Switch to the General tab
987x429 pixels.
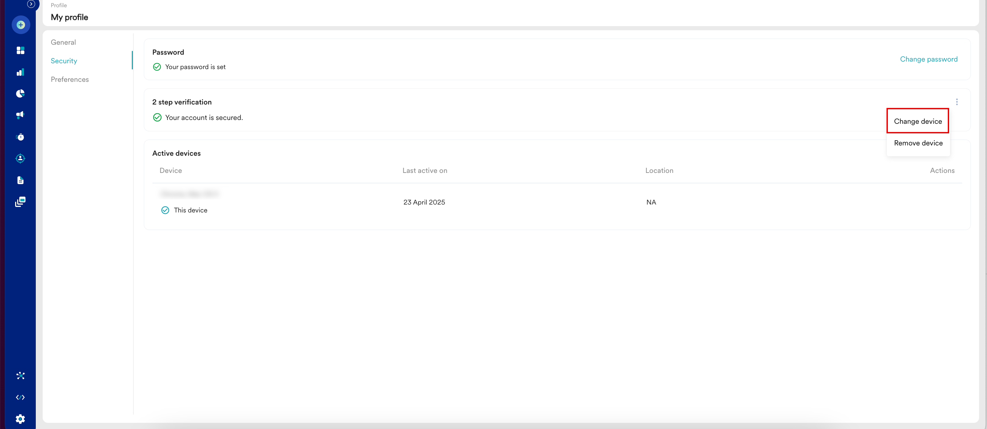[x=63, y=43]
